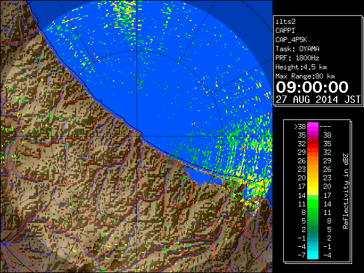Screen dimensions: 364x273
Task: Click the '27 AUG 2014 JST' date
Action: [x=318, y=100]
